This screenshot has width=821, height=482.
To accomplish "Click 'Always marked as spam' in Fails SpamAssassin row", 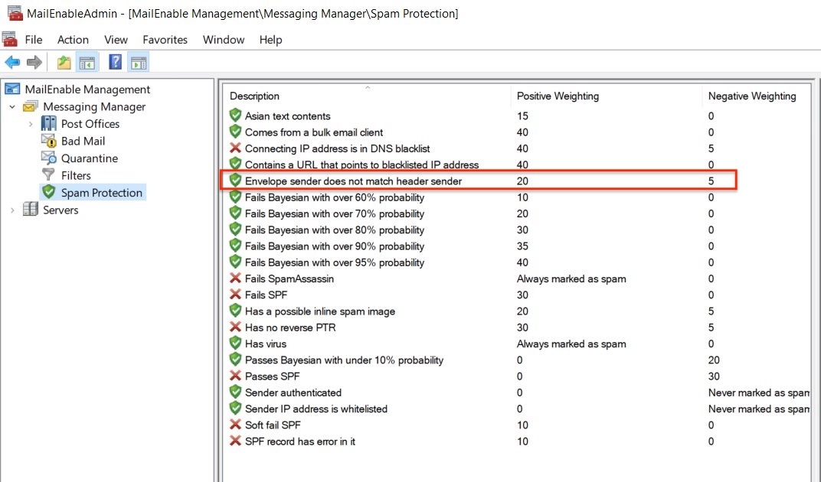I will [571, 278].
